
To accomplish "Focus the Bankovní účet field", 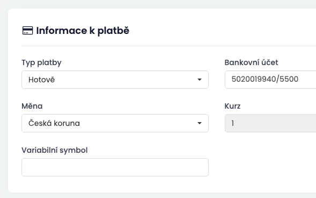I will [270, 80].
